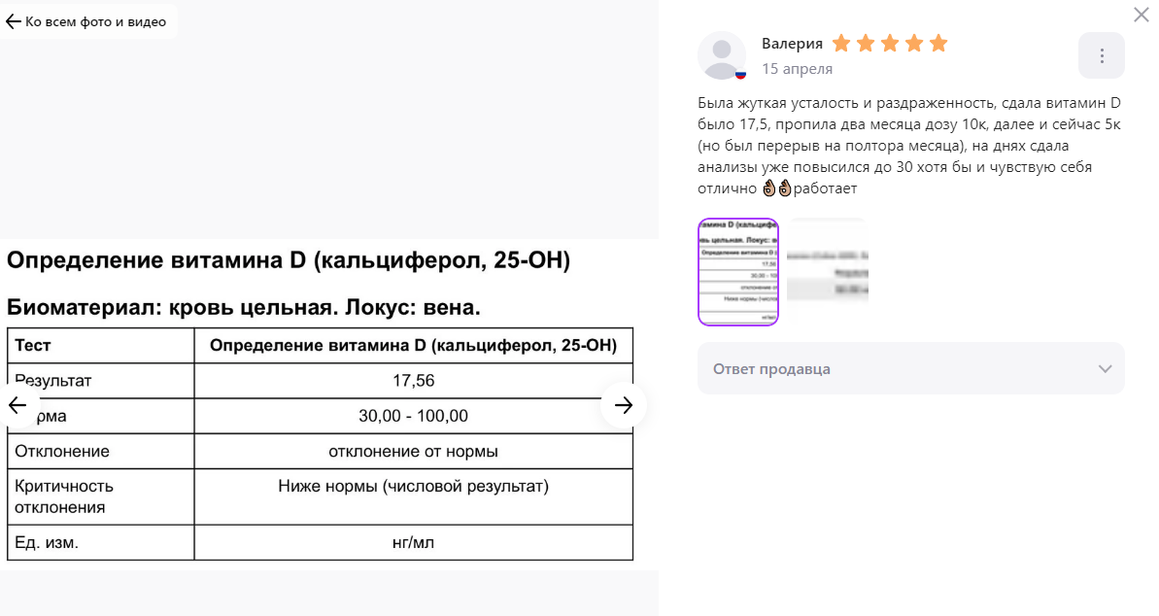Expand the 'Ответ продавца' section

pyautogui.click(x=910, y=368)
